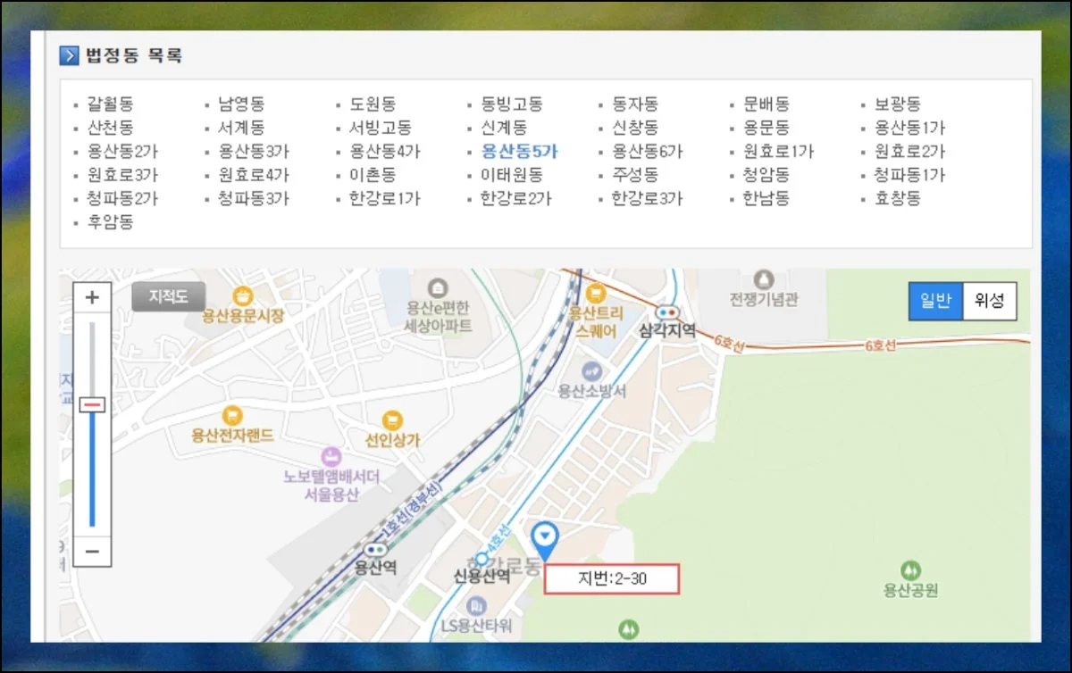Select 후암동 in the district list
Viewport: 1072px width, 673px height.
click(x=111, y=221)
